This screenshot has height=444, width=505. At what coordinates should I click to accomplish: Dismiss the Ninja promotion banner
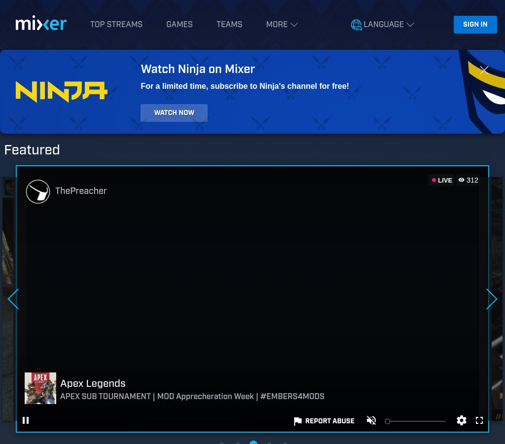pos(484,70)
